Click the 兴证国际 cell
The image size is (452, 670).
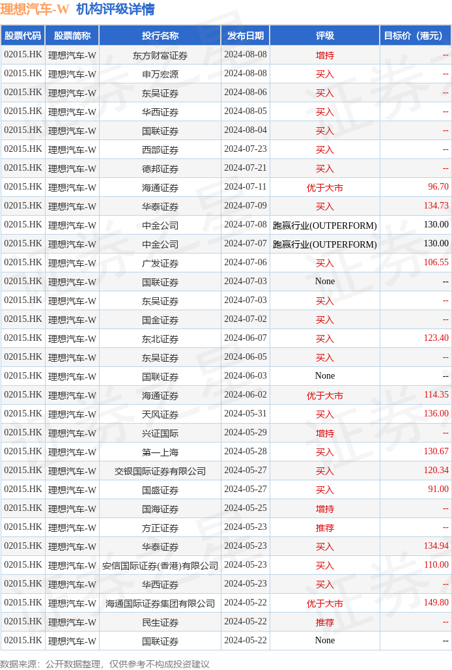coord(160,433)
